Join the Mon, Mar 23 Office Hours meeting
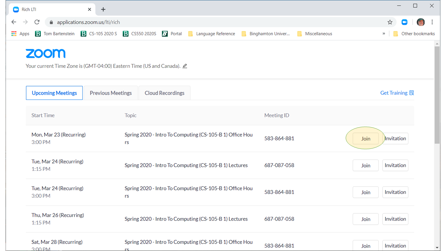 tap(366, 138)
